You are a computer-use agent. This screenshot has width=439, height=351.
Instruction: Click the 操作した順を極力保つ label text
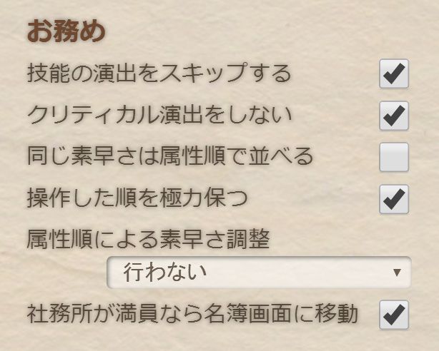click(x=137, y=198)
